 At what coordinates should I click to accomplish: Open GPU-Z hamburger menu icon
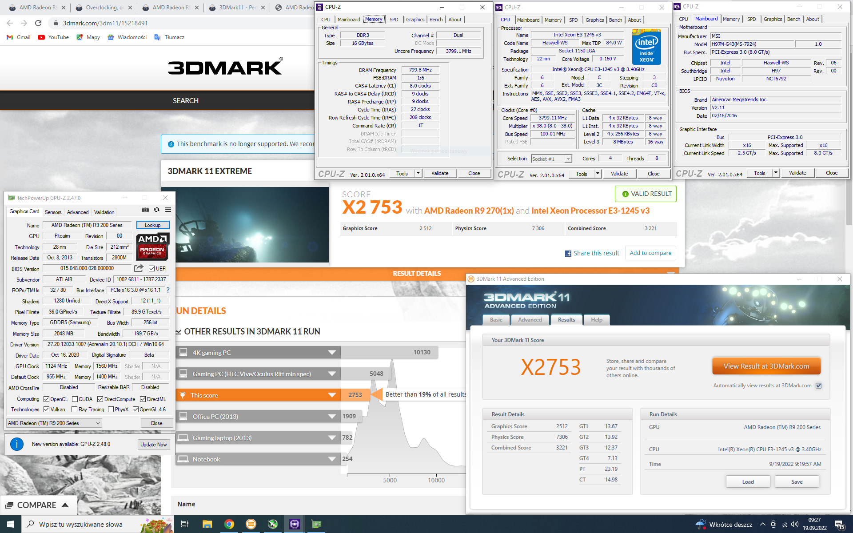pos(168,210)
